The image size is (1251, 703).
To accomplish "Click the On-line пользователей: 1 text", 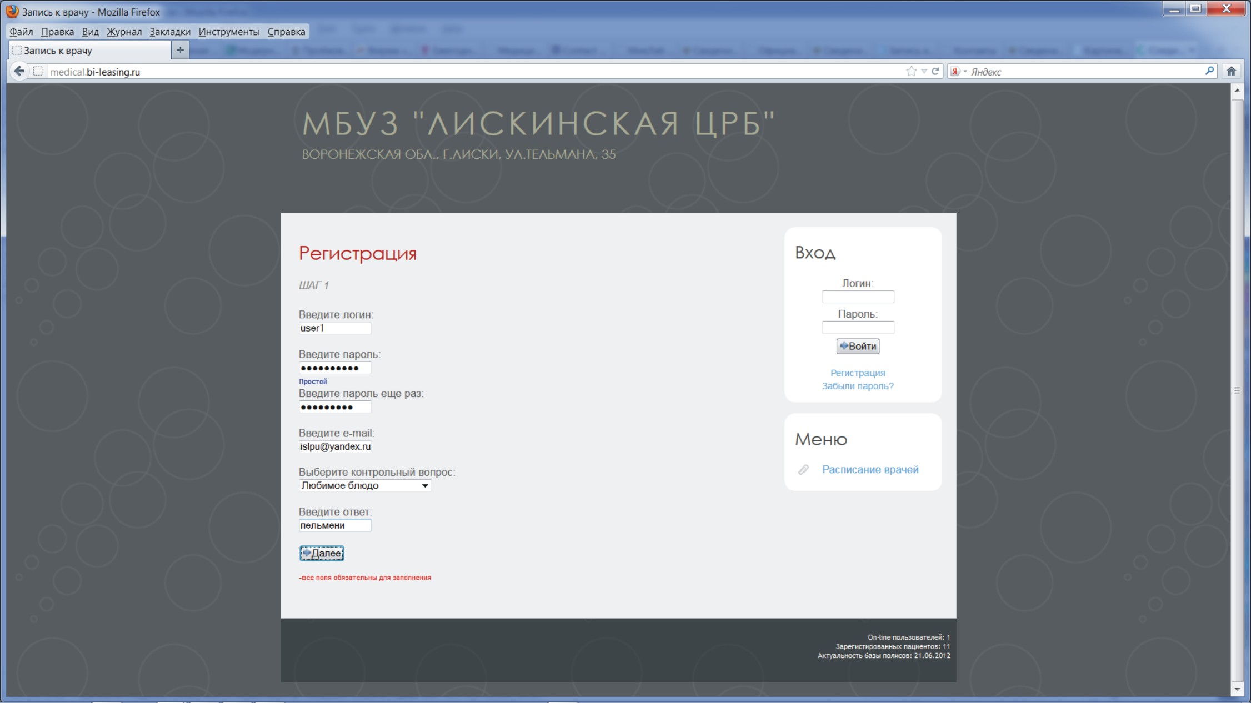I will [909, 637].
